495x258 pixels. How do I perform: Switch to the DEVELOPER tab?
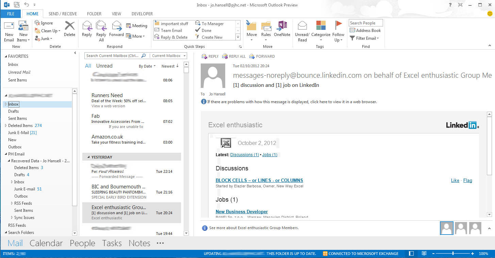pos(142,14)
